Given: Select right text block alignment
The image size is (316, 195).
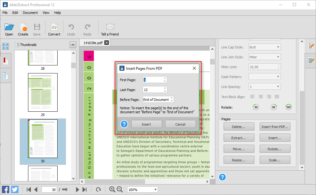Looking at the screenshot, I should [x=269, y=97].
